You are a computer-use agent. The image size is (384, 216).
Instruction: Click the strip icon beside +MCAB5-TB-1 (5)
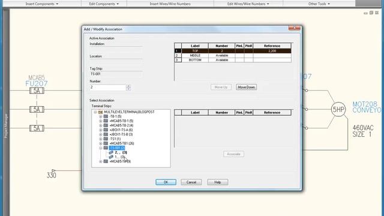(106, 121)
